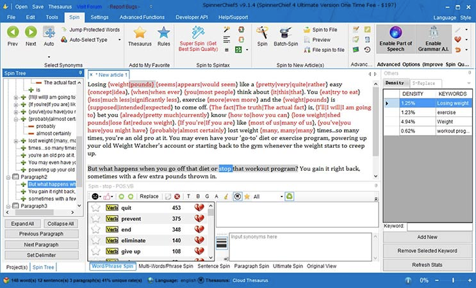The width and height of the screenshot is (476, 288).
Task: Click the pink thumbs-up icon
Action: [106, 196]
